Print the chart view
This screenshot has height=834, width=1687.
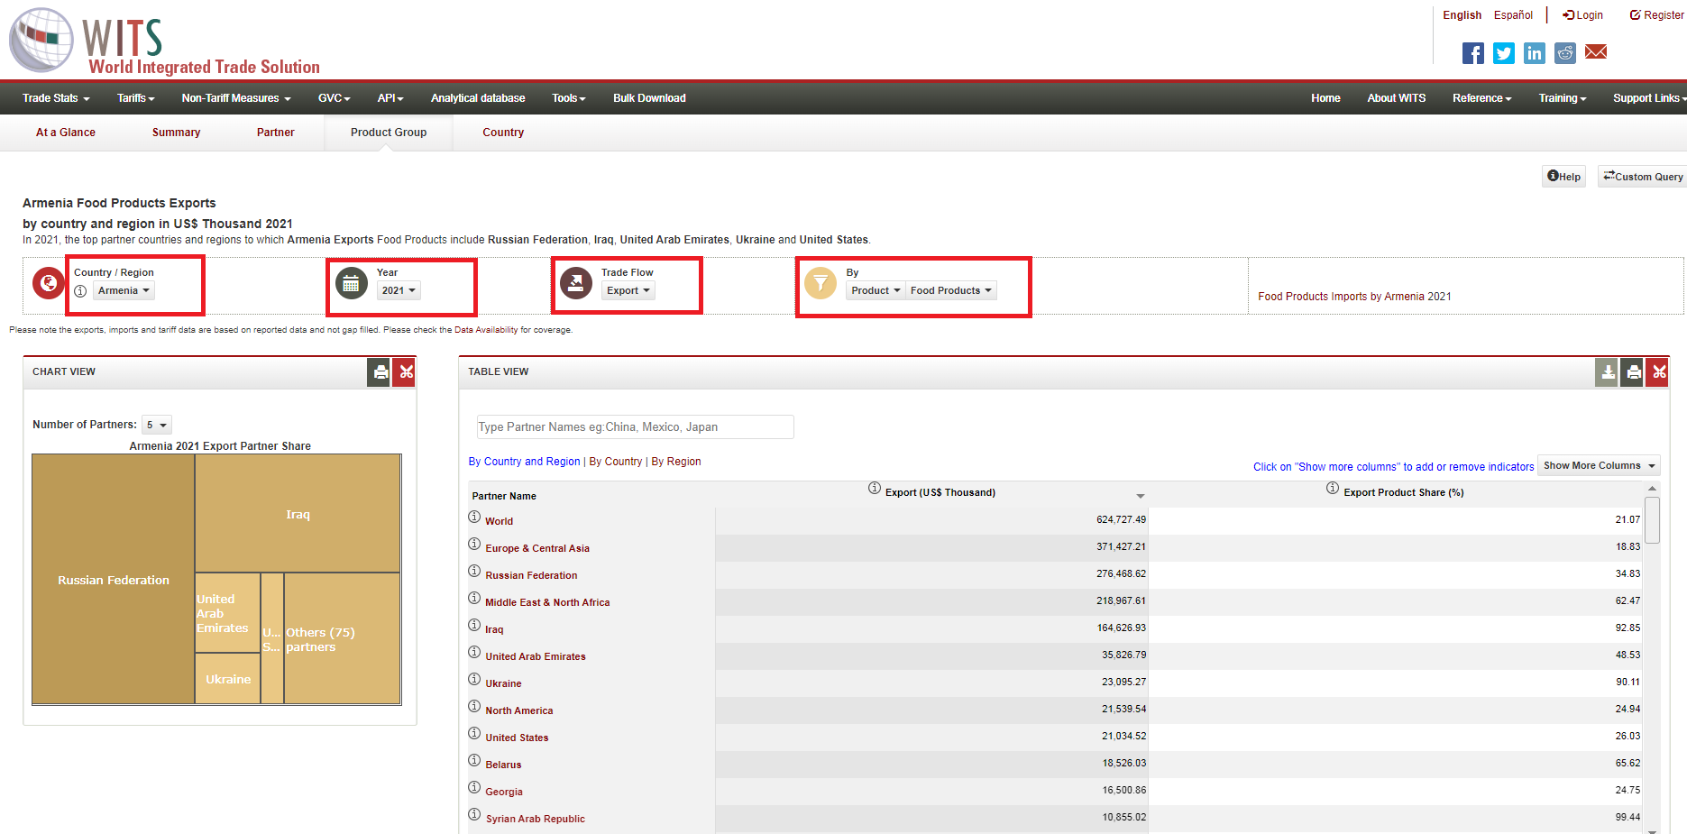[x=380, y=372]
